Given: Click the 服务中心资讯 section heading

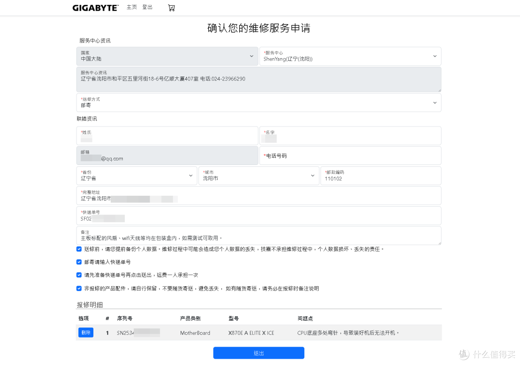Looking at the screenshot, I should pos(95,40).
